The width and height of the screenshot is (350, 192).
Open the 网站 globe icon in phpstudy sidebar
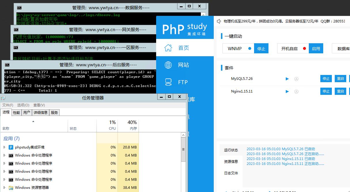click(x=168, y=65)
